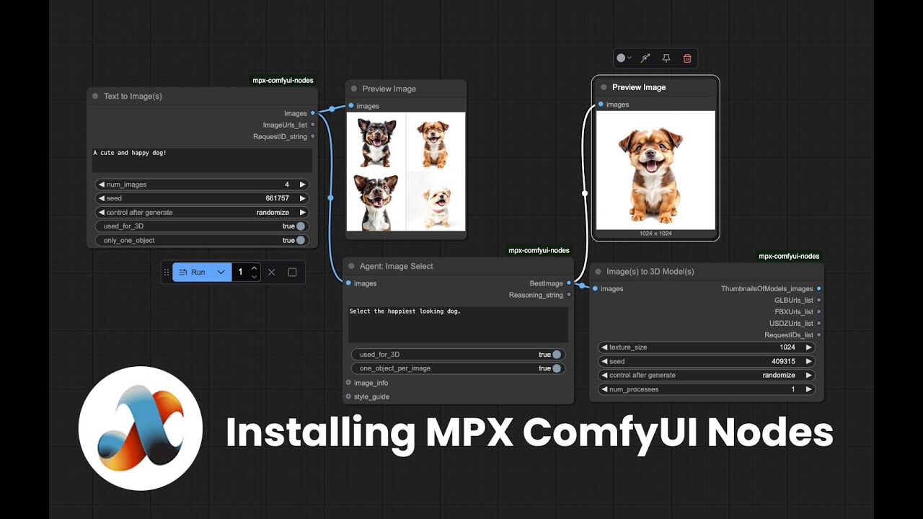Image resolution: width=923 pixels, height=519 pixels.
Task: Collapse the Text to Image(s) node via its dot
Action: click(95, 96)
